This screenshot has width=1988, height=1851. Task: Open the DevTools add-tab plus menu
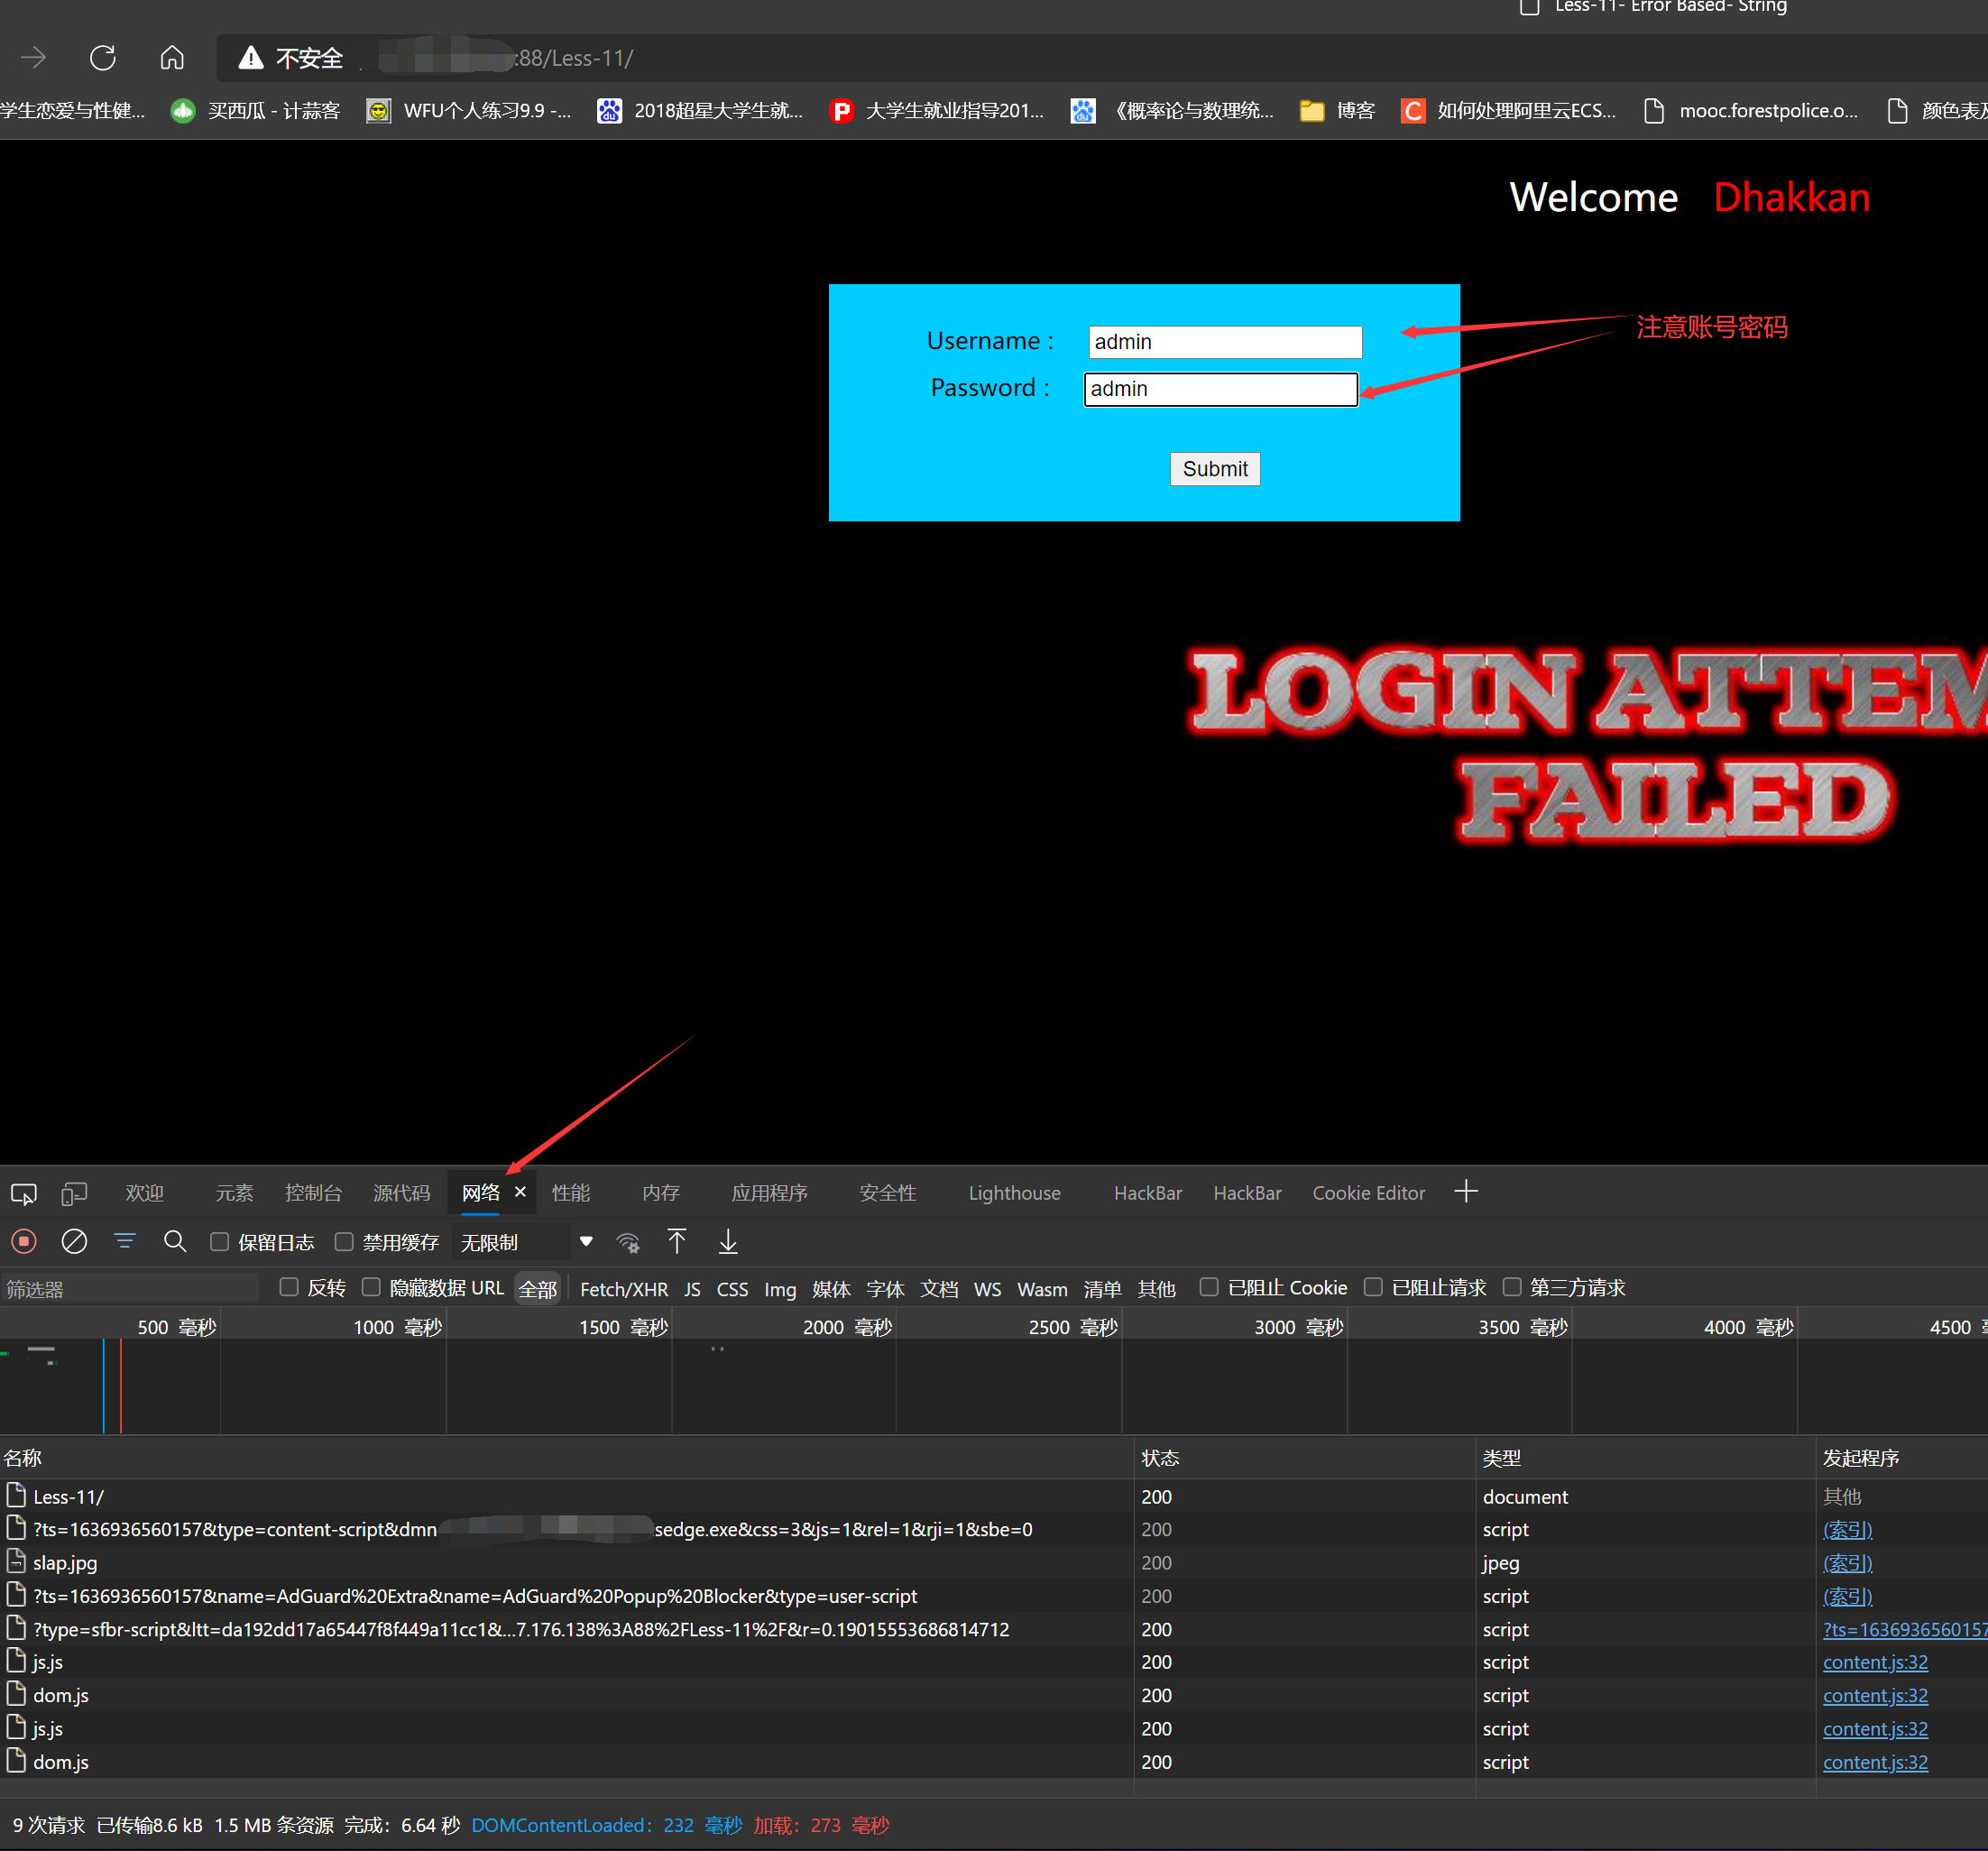1466,1192
